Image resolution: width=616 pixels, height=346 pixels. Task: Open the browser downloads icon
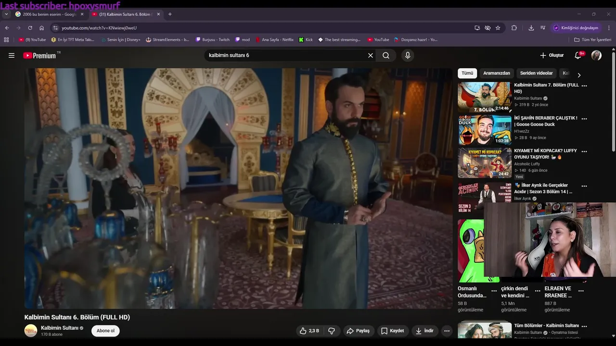tap(531, 28)
